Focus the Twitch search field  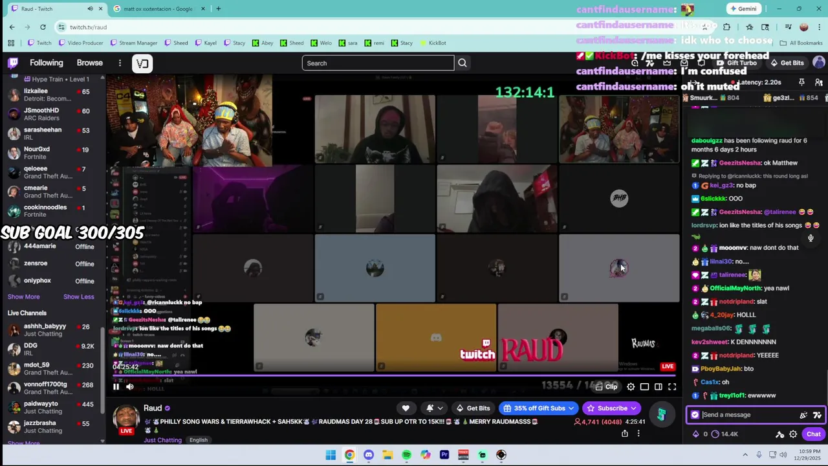click(x=378, y=63)
